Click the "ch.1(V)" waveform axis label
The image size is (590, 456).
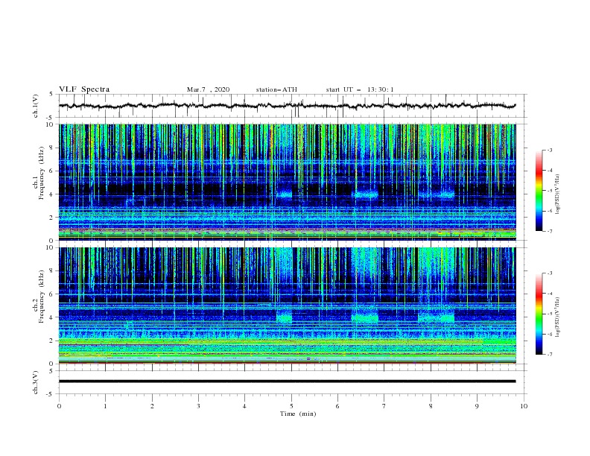36,106
